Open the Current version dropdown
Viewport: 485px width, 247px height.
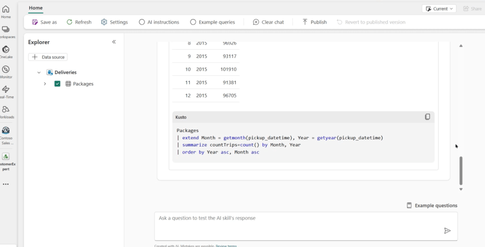[x=439, y=9]
